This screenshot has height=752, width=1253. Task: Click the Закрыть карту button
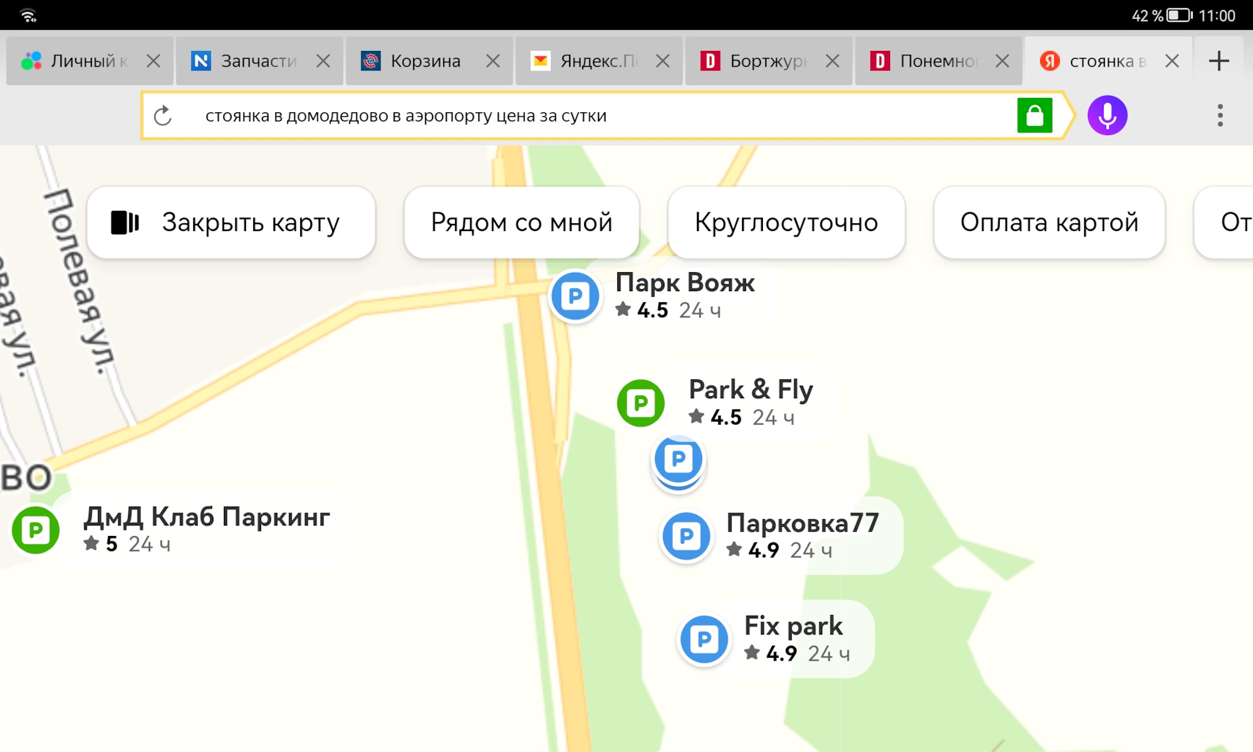click(x=231, y=223)
